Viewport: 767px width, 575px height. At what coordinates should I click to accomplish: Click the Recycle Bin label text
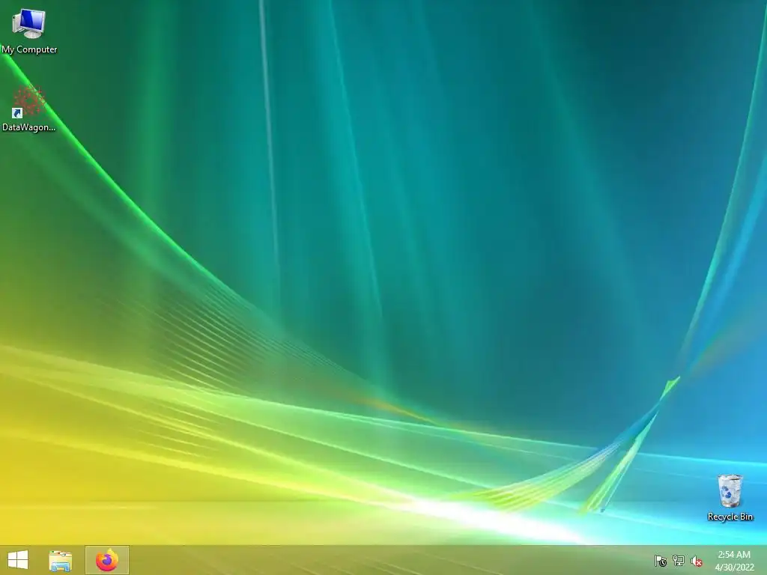[730, 517]
